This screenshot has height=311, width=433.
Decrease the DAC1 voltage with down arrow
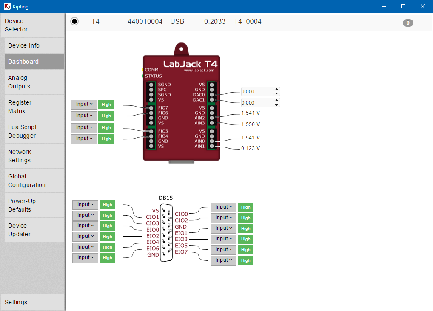click(x=276, y=105)
